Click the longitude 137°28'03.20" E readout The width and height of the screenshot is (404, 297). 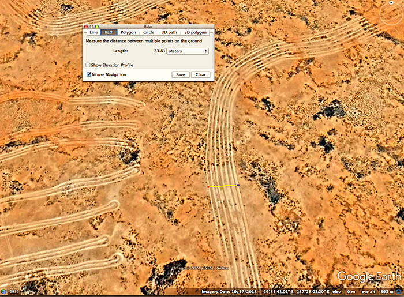(x=313, y=292)
